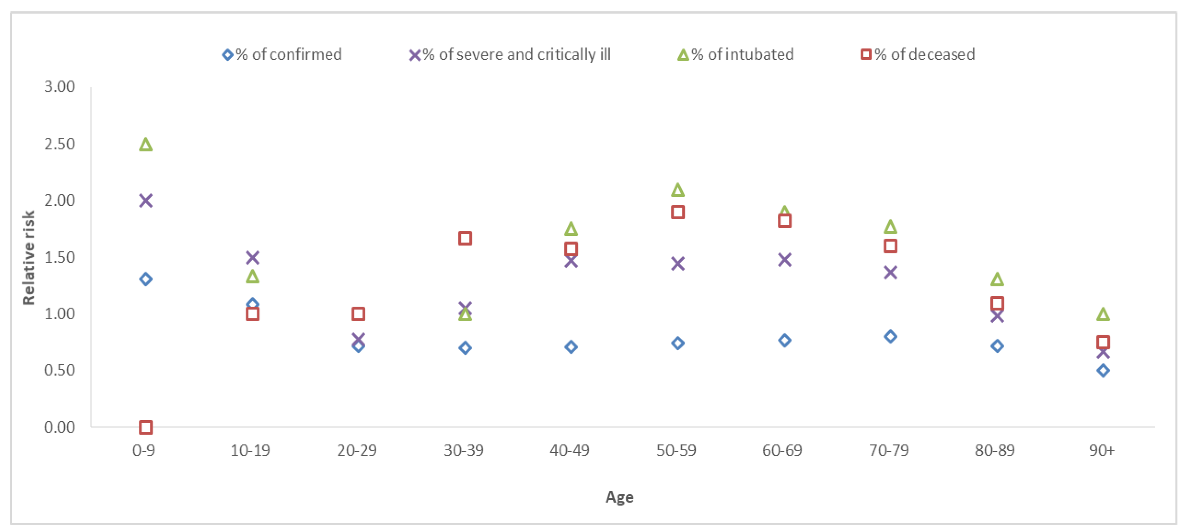This screenshot has width=1186, height=532.
Task: Select the "Age" horizontal axis title
Action: click(x=619, y=497)
